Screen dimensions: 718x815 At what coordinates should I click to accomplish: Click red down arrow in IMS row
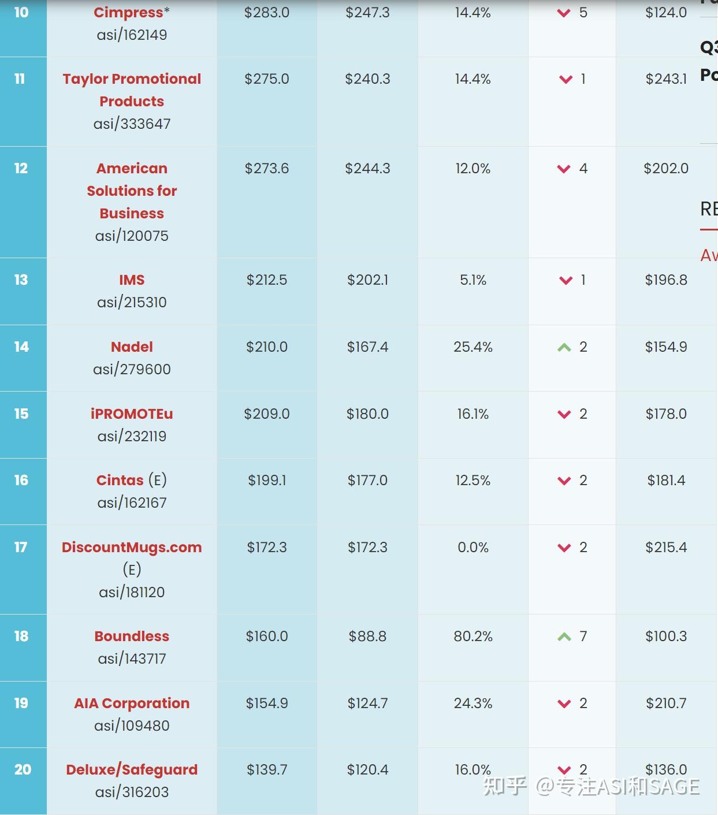[566, 281]
